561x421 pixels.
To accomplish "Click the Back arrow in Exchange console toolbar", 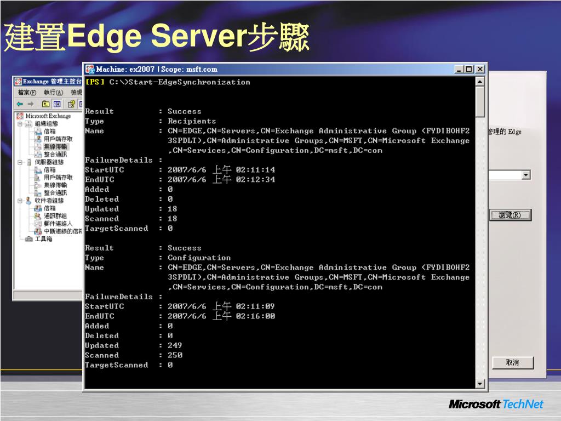I will click(20, 104).
